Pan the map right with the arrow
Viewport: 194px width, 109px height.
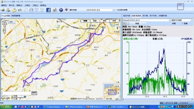click(x=6, y=24)
